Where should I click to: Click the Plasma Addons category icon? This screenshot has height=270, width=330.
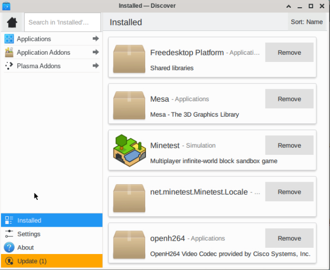[9, 66]
